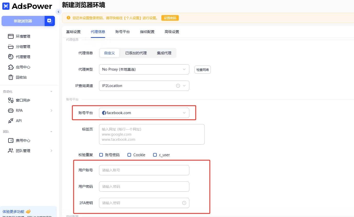
Task: Click the 代理管理 globe icon
Action: coord(11,57)
